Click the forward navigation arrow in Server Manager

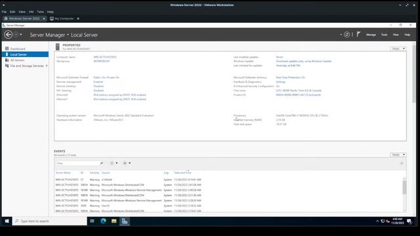coord(16,35)
